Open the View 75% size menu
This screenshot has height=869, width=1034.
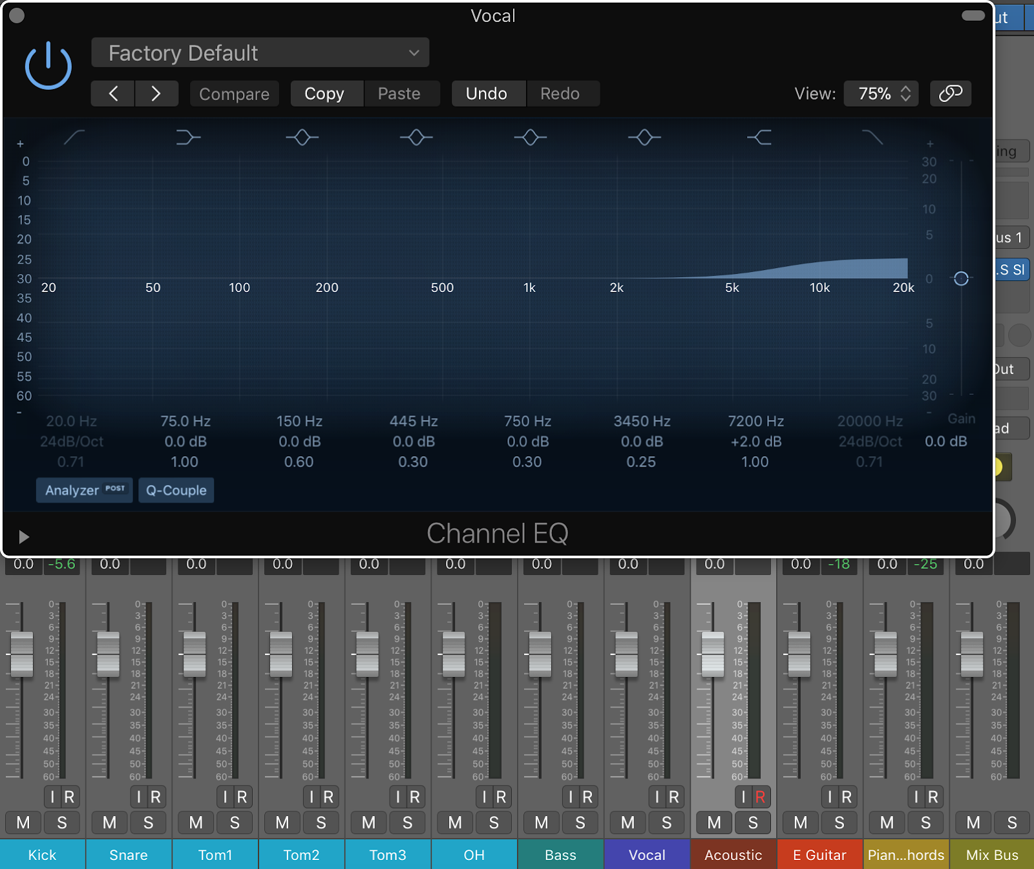coord(881,94)
